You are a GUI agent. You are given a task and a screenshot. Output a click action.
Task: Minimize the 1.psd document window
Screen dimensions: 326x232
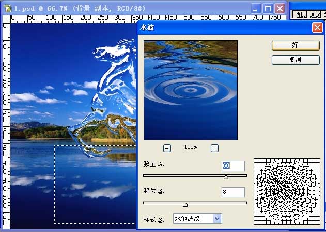(x=256, y=9)
